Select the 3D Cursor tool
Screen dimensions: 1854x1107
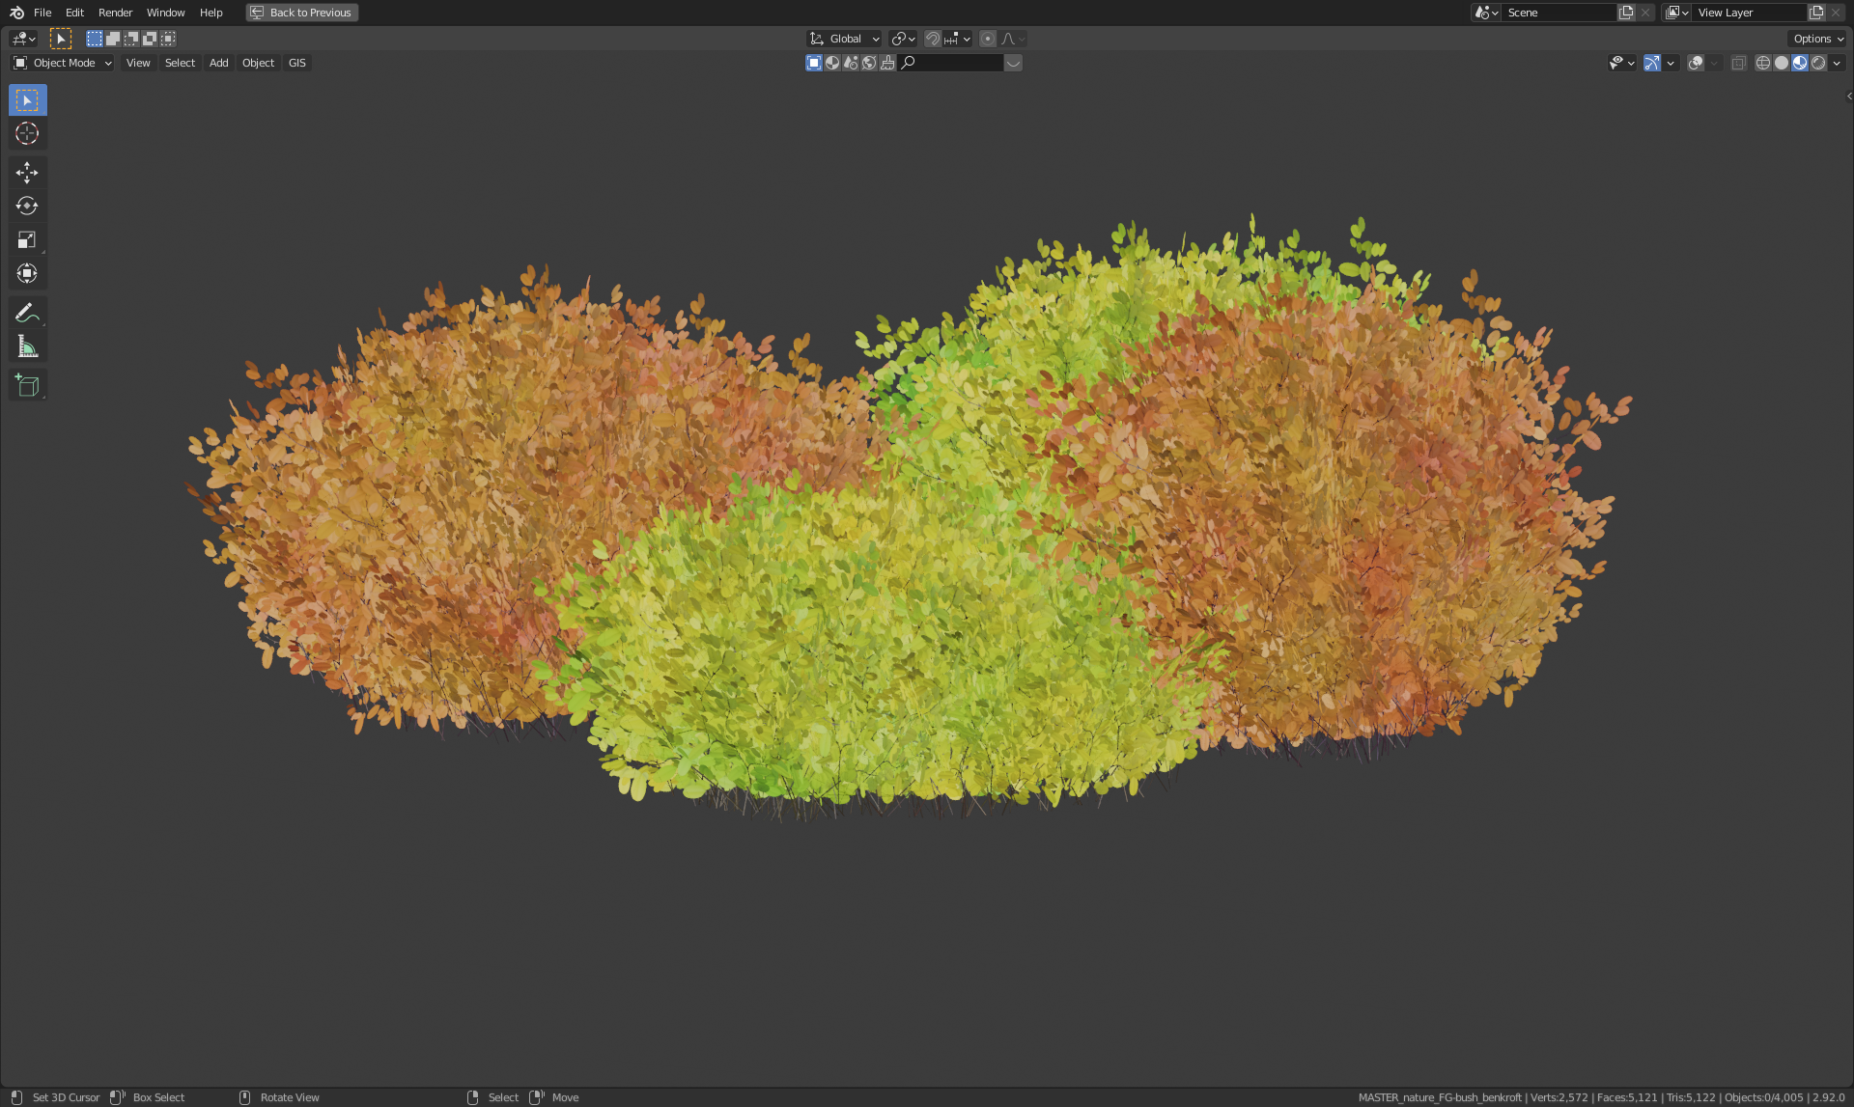point(27,134)
